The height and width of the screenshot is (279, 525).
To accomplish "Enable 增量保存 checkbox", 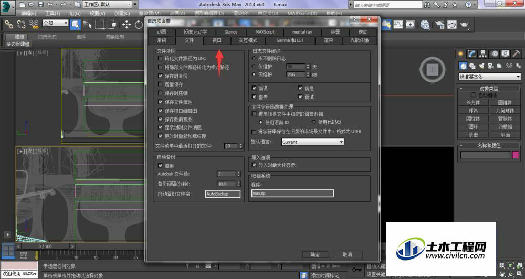I will point(160,84).
